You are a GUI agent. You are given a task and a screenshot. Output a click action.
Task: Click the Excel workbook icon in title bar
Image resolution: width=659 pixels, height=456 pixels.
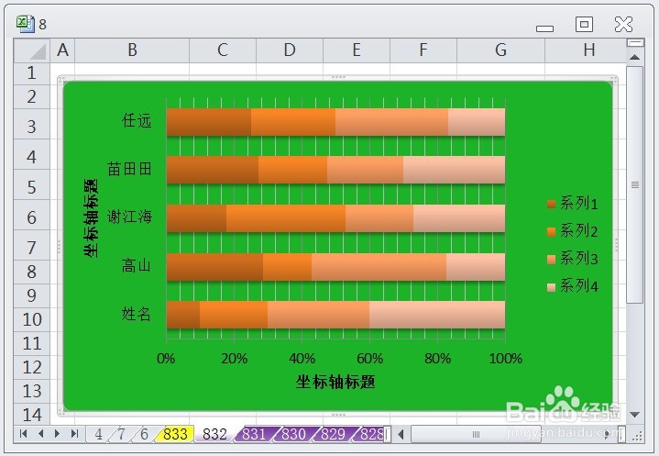click(26, 24)
